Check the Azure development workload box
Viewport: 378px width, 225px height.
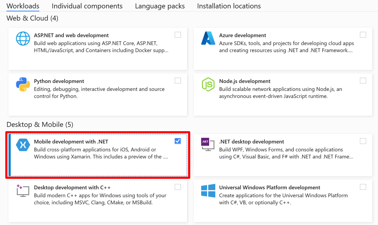363,35
